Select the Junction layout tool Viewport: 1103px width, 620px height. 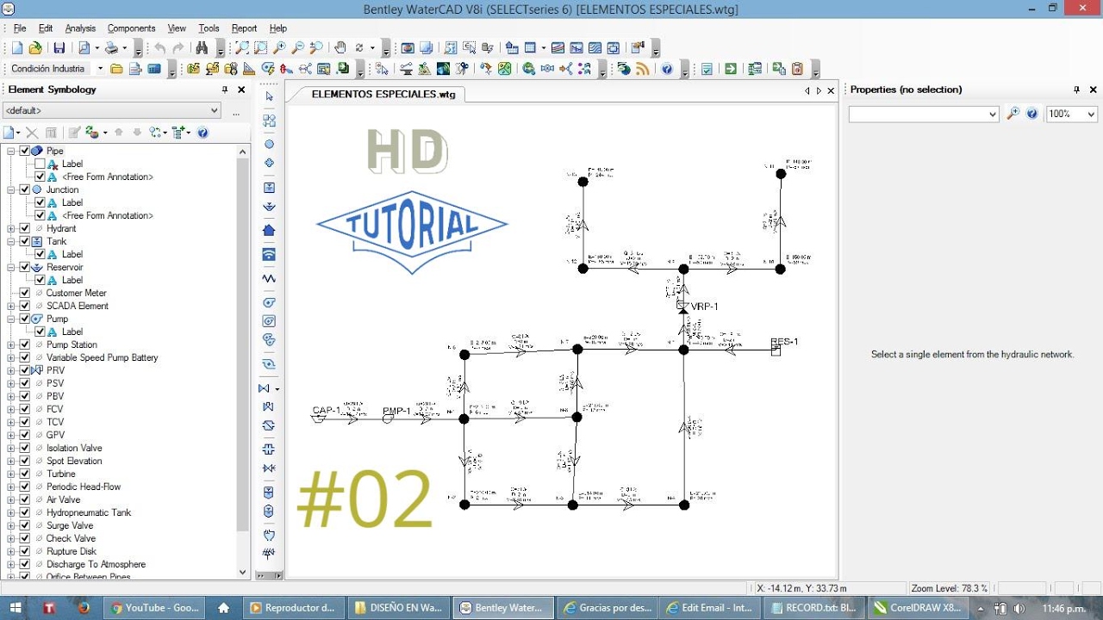(269, 144)
